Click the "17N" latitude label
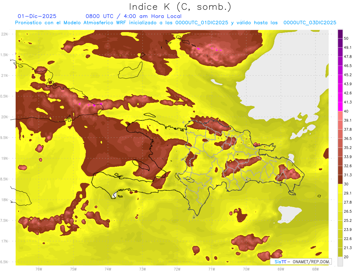Screen dimensions: 354x273 [4, 241]
